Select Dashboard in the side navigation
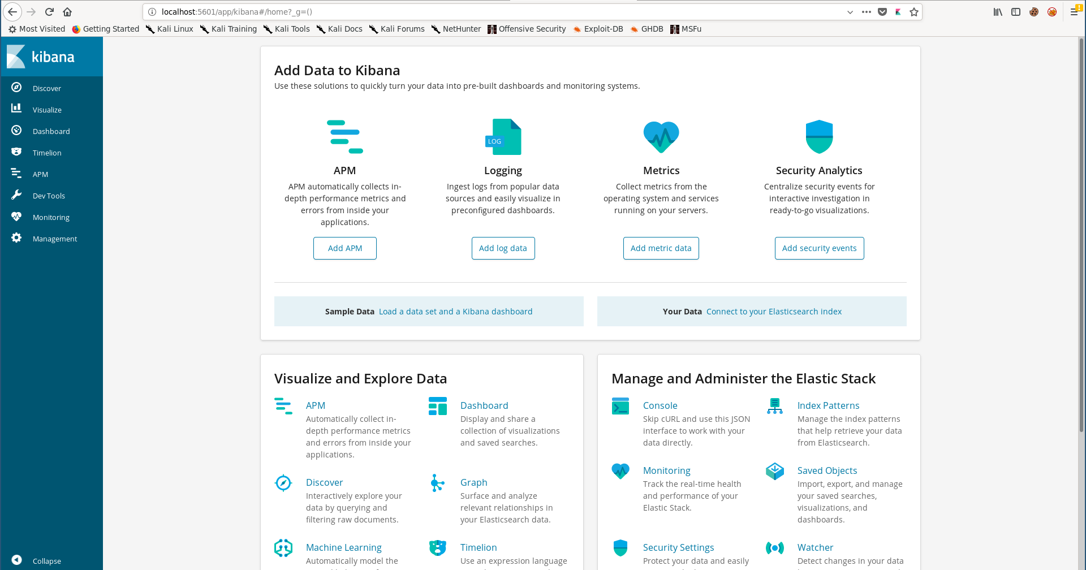 51,131
